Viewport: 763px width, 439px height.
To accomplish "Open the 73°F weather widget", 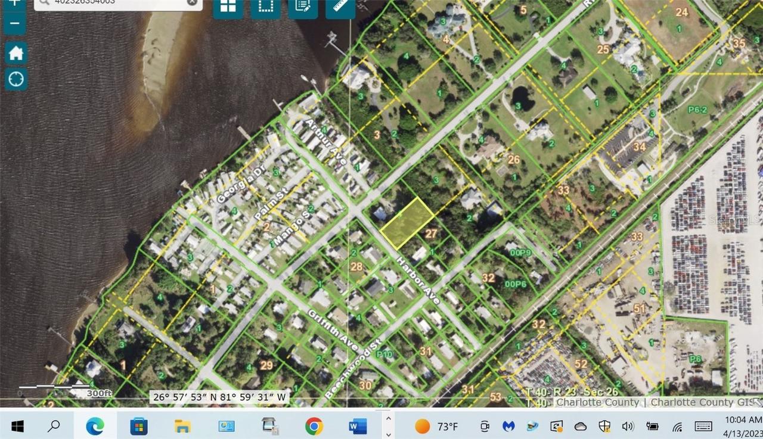I will 436,426.
